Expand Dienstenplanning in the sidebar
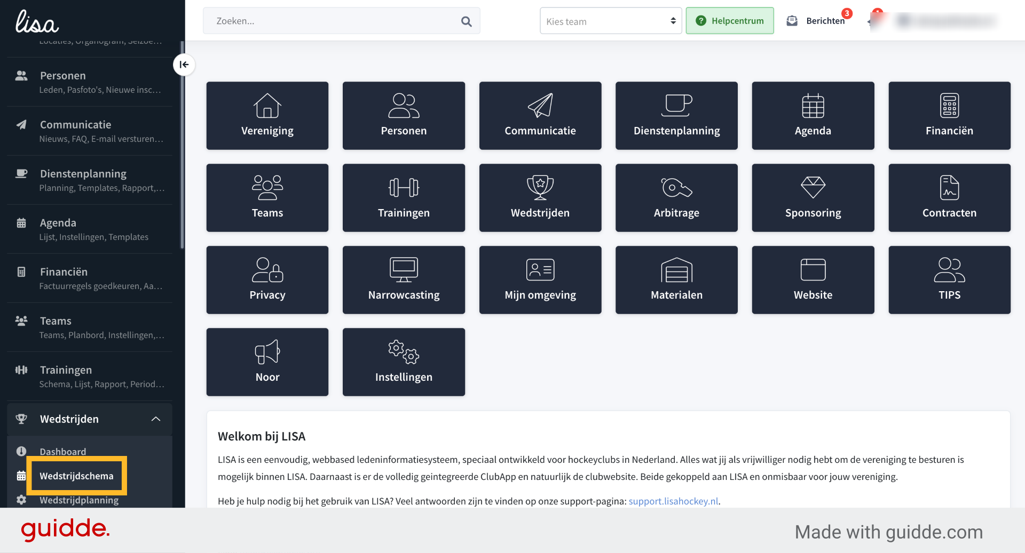 [x=90, y=180]
